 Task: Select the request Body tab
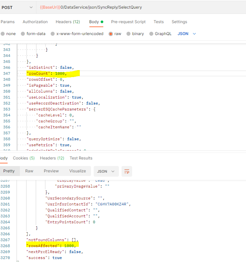click(96, 22)
